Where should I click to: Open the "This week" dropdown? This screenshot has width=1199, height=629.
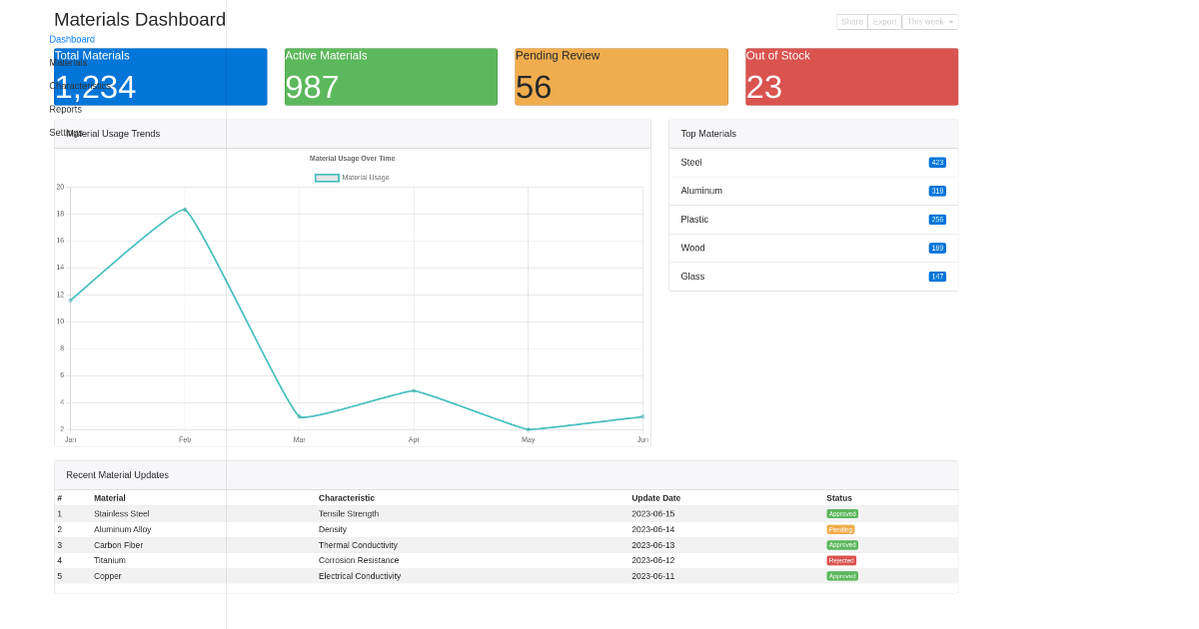(x=929, y=21)
